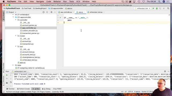This screenshot has width=172, height=96.
Task: Select closingbalance_test.py file
Action: (31, 57)
